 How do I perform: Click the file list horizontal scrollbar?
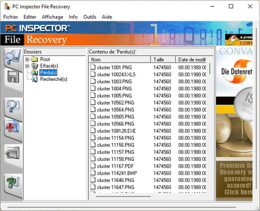click(x=123, y=197)
